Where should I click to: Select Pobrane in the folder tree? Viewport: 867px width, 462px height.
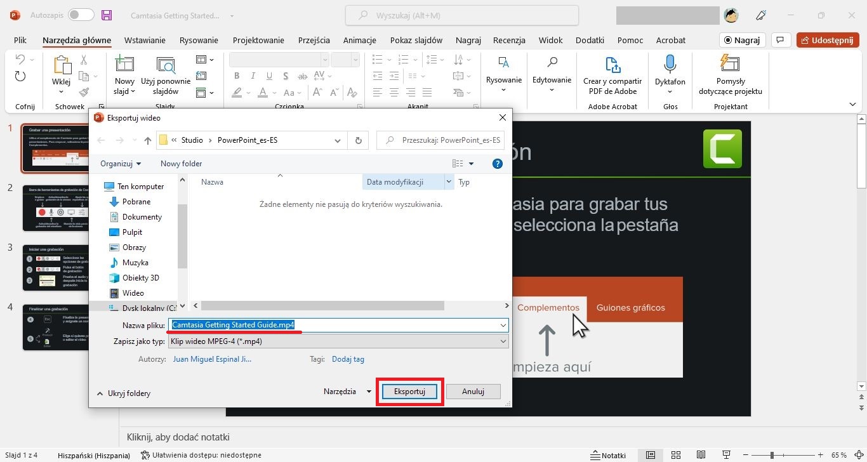tap(136, 202)
